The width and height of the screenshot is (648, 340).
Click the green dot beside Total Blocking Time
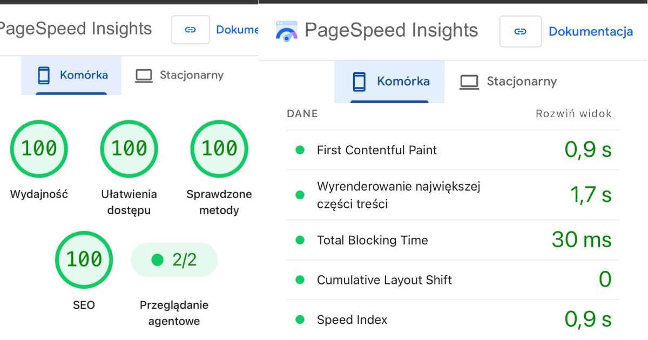(300, 240)
